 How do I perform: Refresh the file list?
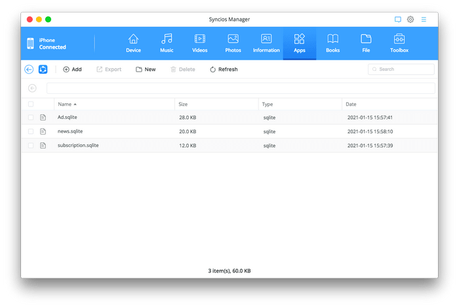click(224, 70)
